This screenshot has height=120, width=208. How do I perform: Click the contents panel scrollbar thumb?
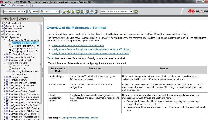pos(40,64)
